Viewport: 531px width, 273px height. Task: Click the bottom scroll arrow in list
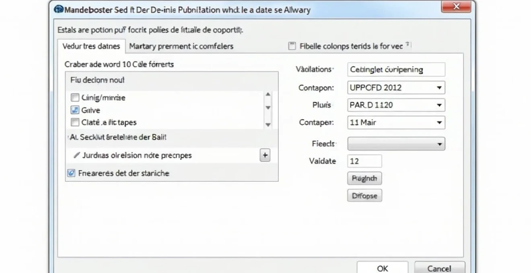point(268,125)
